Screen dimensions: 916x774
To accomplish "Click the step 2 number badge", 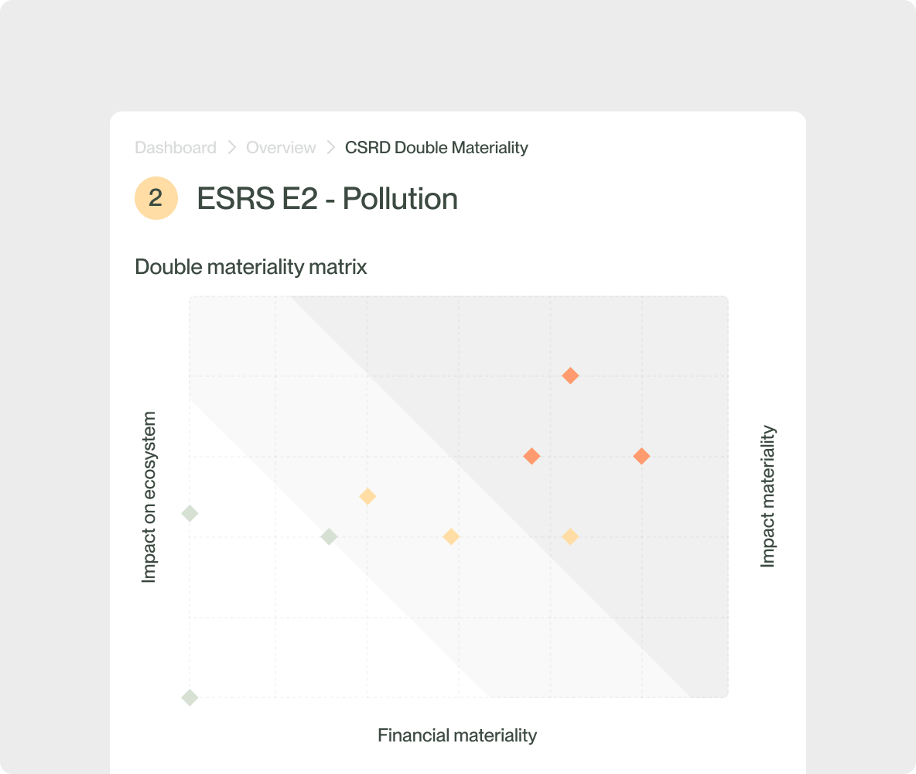I will pos(156,199).
